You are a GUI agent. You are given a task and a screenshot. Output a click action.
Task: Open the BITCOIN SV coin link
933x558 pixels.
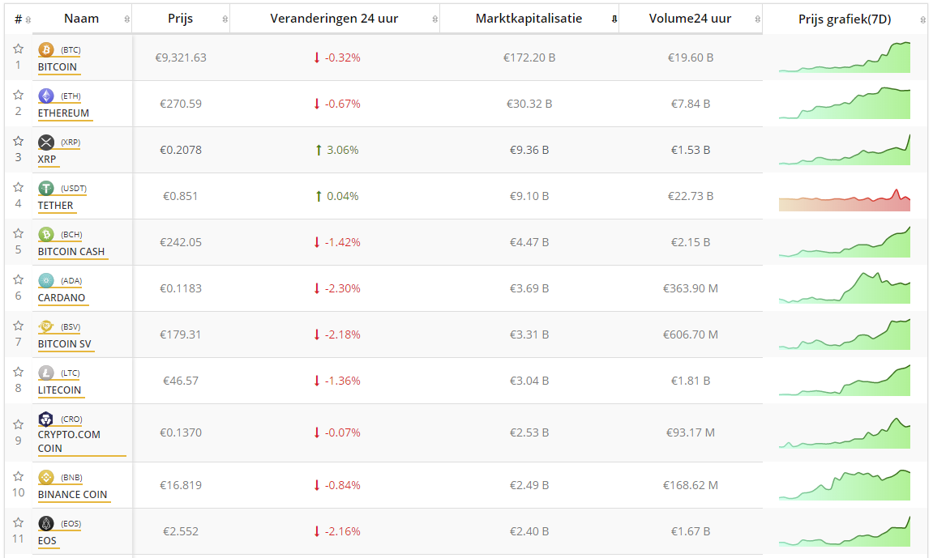[x=65, y=344]
